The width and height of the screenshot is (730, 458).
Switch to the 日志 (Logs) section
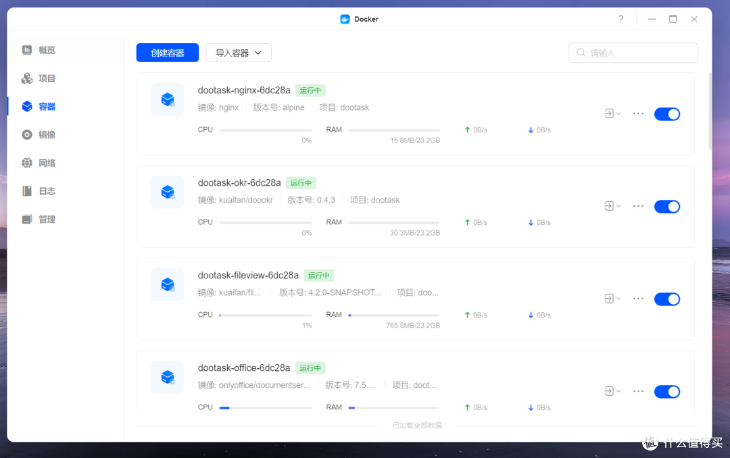point(28,190)
